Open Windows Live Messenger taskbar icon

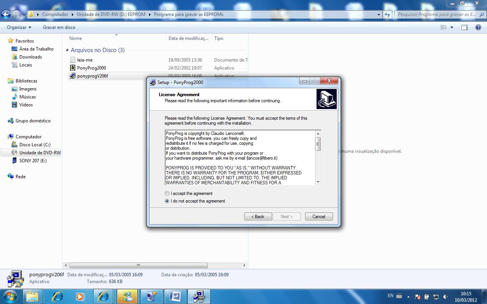tap(127, 296)
